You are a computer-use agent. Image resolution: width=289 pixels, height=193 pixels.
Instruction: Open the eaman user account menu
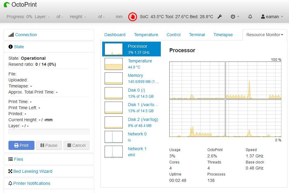pyautogui.click(x=272, y=17)
